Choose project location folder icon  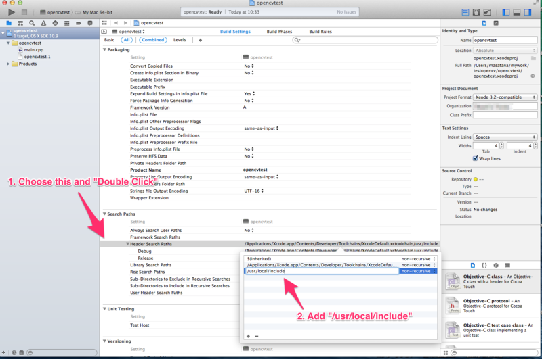(x=533, y=58)
